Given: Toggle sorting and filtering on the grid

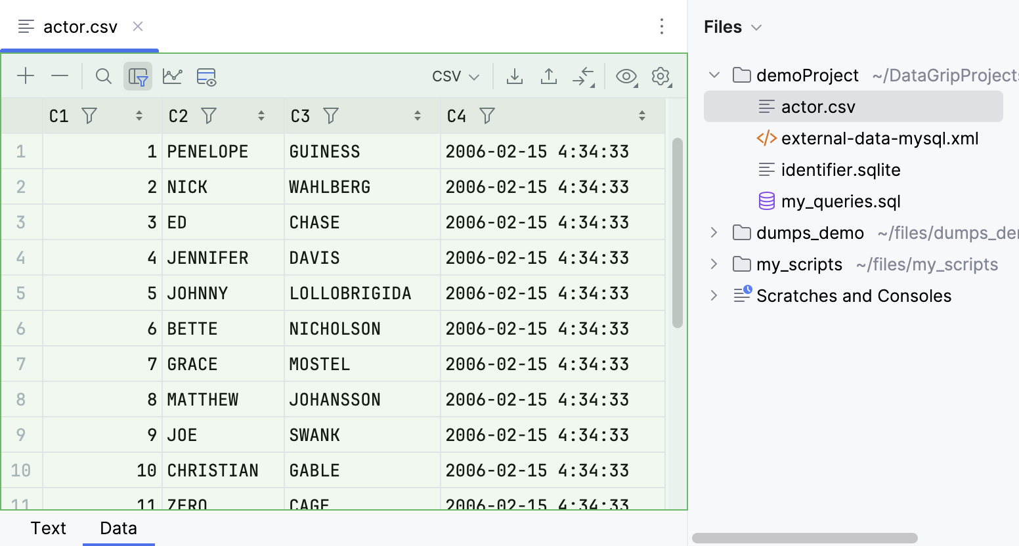Looking at the screenshot, I should pyautogui.click(x=138, y=76).
